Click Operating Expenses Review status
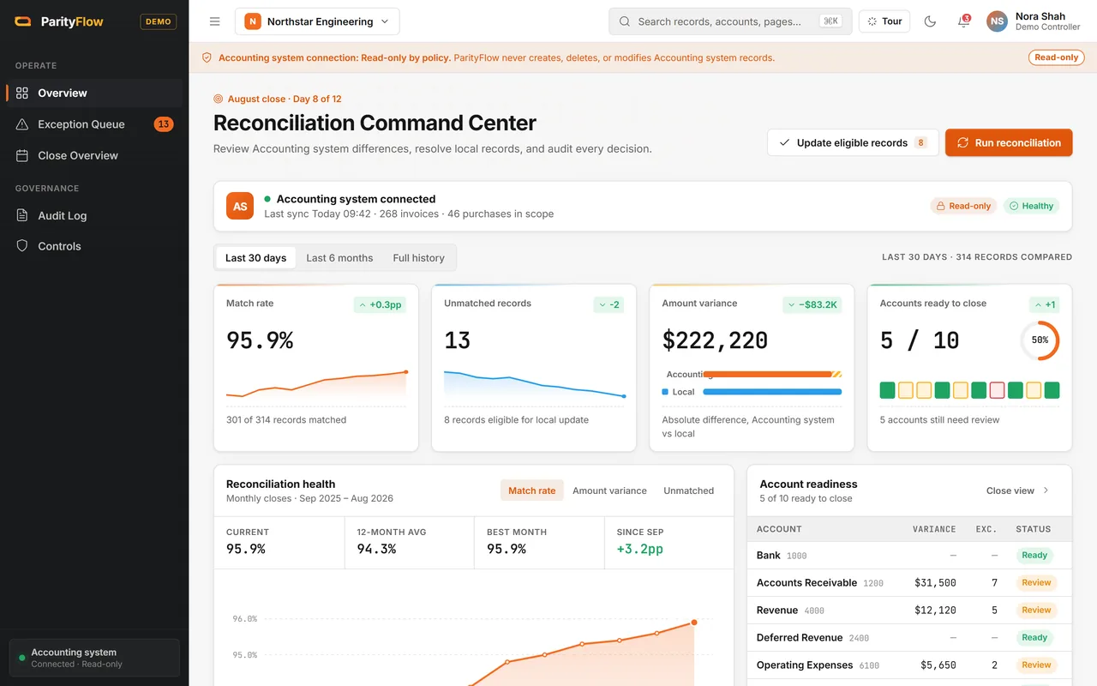The image size is (1097, 686). coord(1035,665)
